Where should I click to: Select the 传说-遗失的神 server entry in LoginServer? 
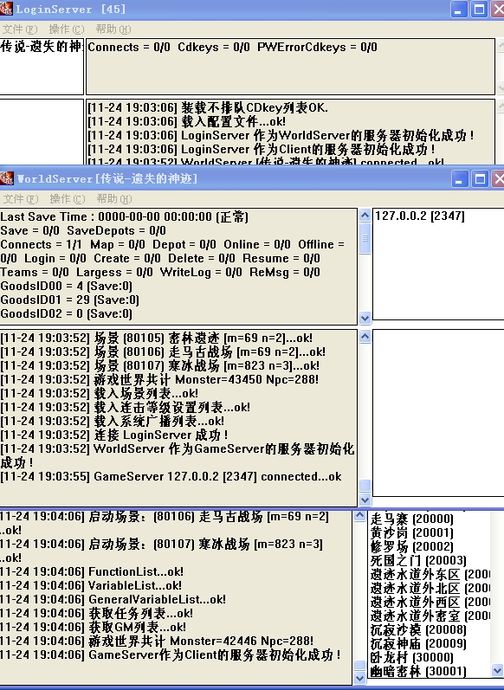[42, 46]
